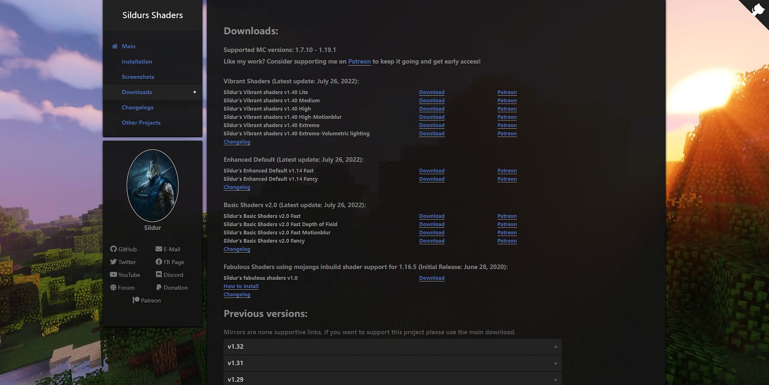Download Vibrant shaders v1.40 High-Motionblur
The height and width of the screenshot is (385, 769).
432,117
